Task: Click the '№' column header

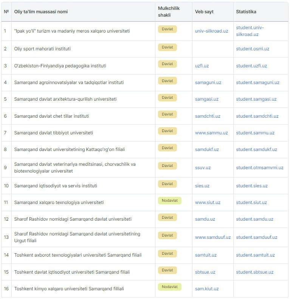Action: click(x=6, y=12)
